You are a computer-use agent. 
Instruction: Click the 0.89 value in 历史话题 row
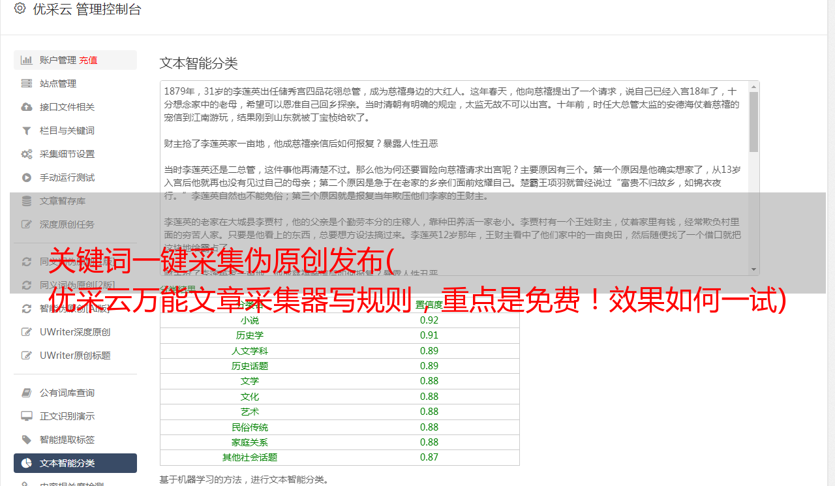pyautogui.click(x=429, y=366)
